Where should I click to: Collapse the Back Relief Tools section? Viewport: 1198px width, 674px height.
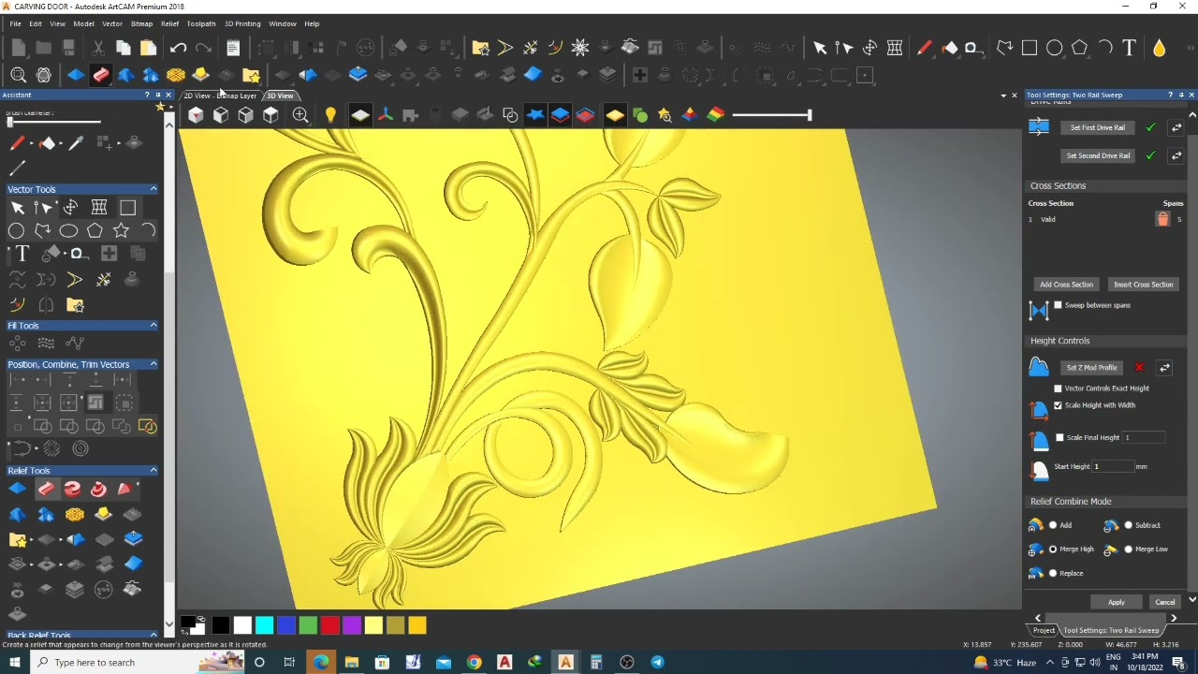pyautogui.click(x=153, y=636)
